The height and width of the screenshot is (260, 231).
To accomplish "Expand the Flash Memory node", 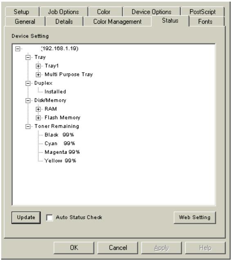I will [38, 118].
